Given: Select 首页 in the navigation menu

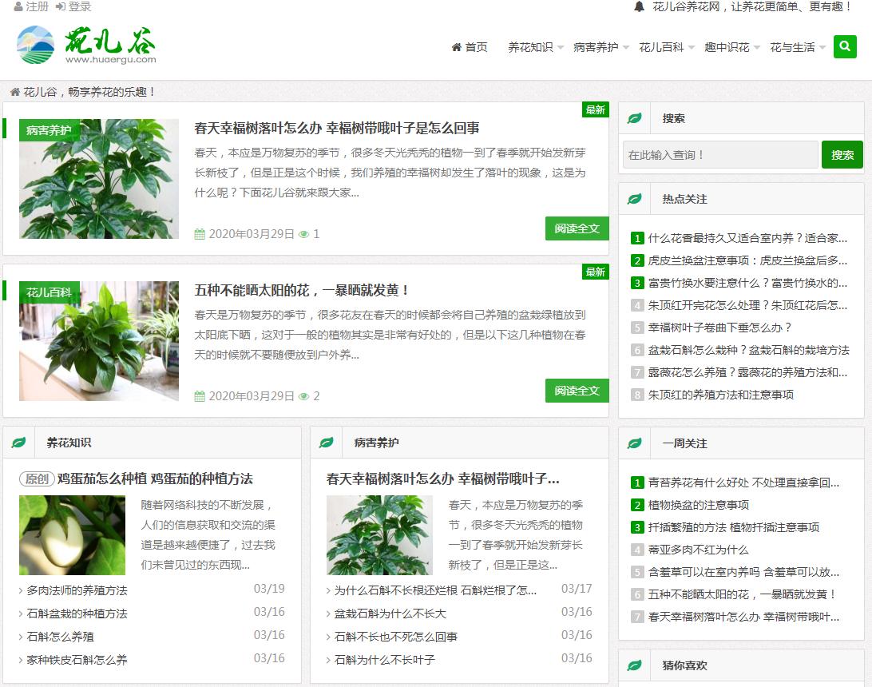Looking at the screenshot, I should 470,46.
